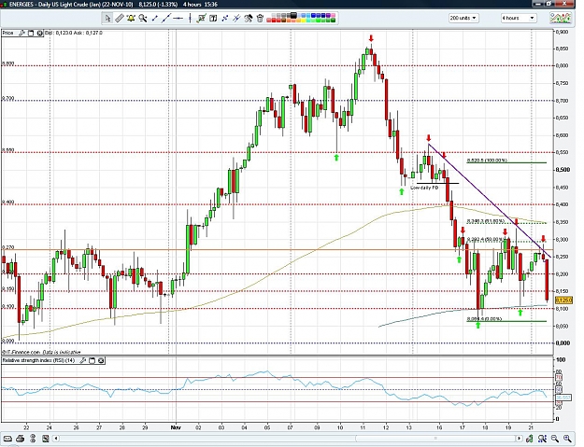Viewport: 584px width, 447px height.
Task: Open the 200 units dropdown
Action: [463, 18]
